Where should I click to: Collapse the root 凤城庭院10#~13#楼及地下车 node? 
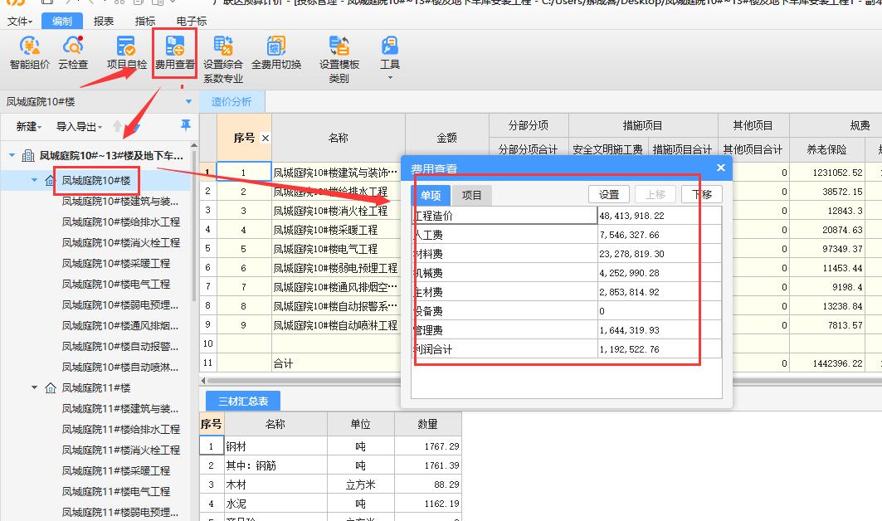(x=12, y=156)
